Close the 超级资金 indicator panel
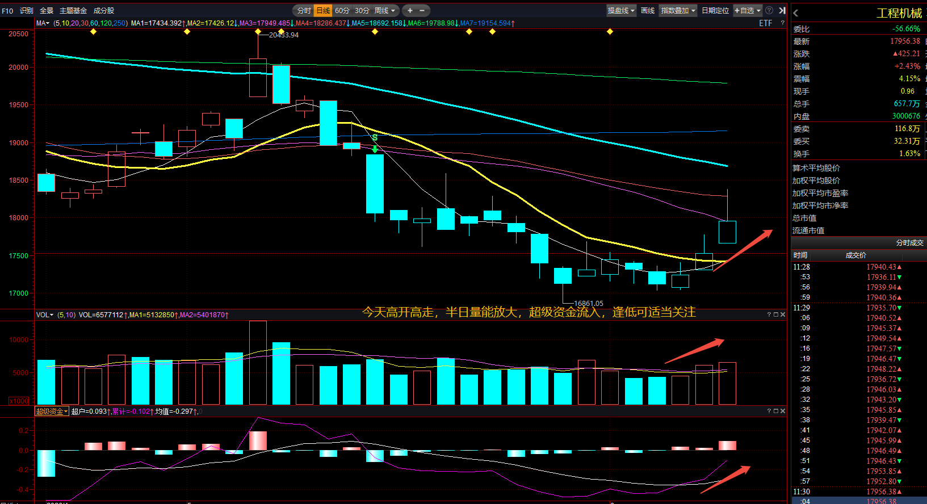927x504 pixels. 783,411
